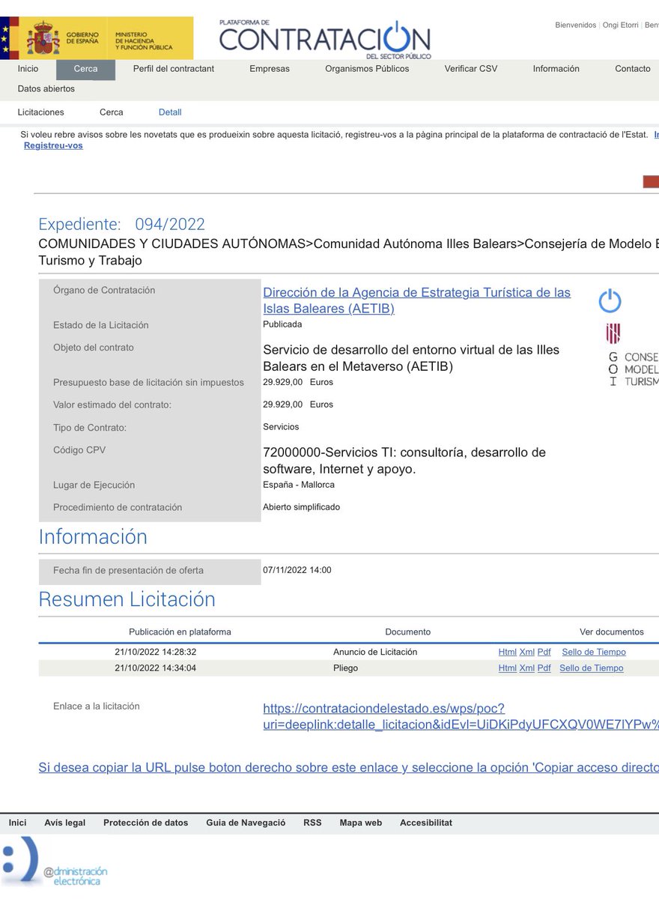Click the '21/10/2022 14:34:04' publication cell
This screenshot has width=659, height=899.
pyautogui.click(x=156, y=668)
